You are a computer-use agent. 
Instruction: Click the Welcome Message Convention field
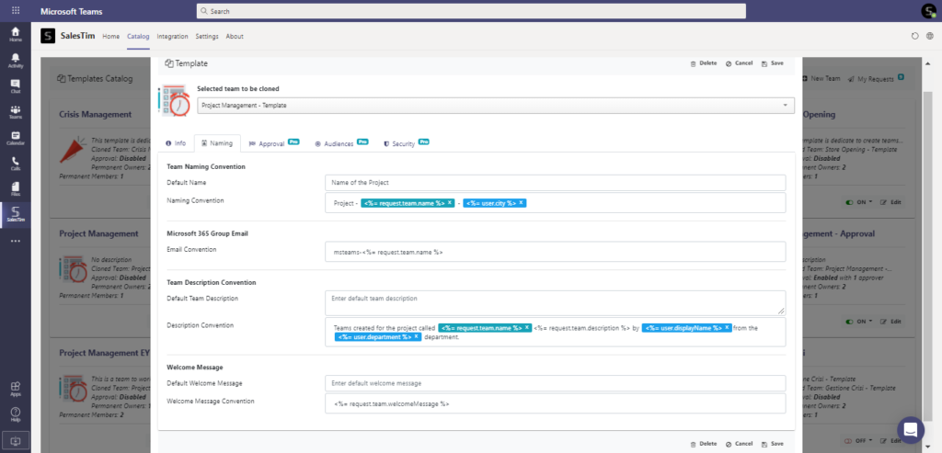[555, 403]
